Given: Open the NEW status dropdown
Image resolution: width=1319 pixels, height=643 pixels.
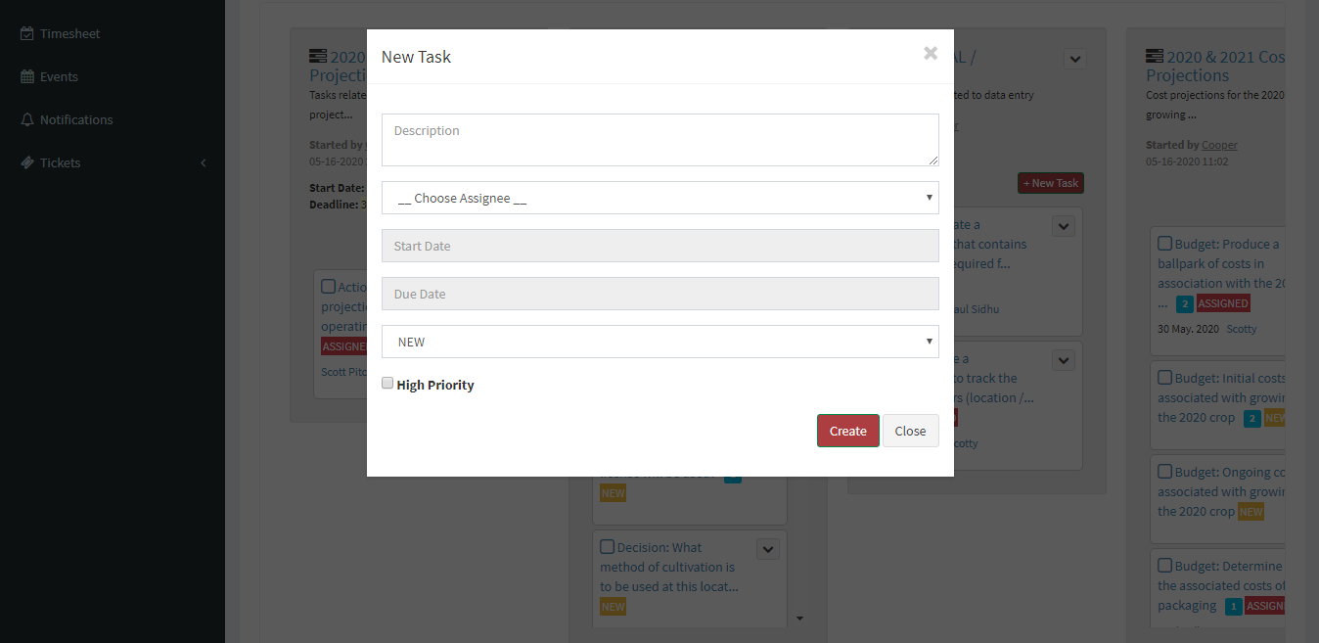Looking at the screenshot, I should coord(660,342).
